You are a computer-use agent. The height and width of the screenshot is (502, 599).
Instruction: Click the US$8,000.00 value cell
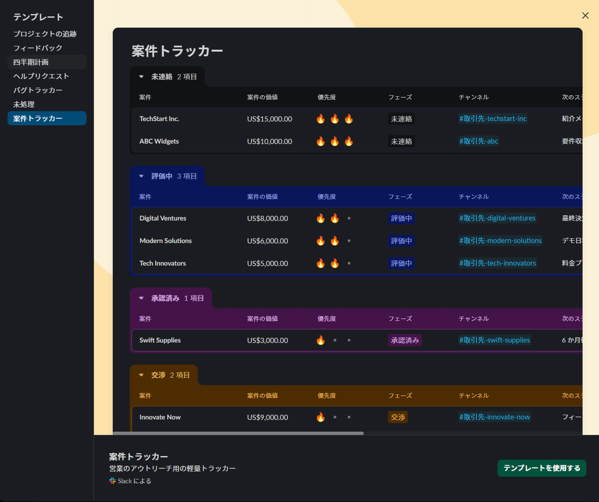[268, 218]
